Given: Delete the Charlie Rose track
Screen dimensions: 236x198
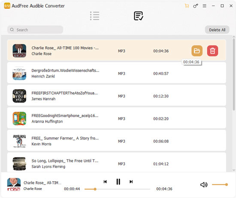Looking at the screenshot, I should (x=212, y=51).
